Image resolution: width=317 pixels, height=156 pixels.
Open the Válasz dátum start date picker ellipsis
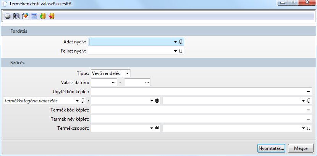click(x=113, y=82)
